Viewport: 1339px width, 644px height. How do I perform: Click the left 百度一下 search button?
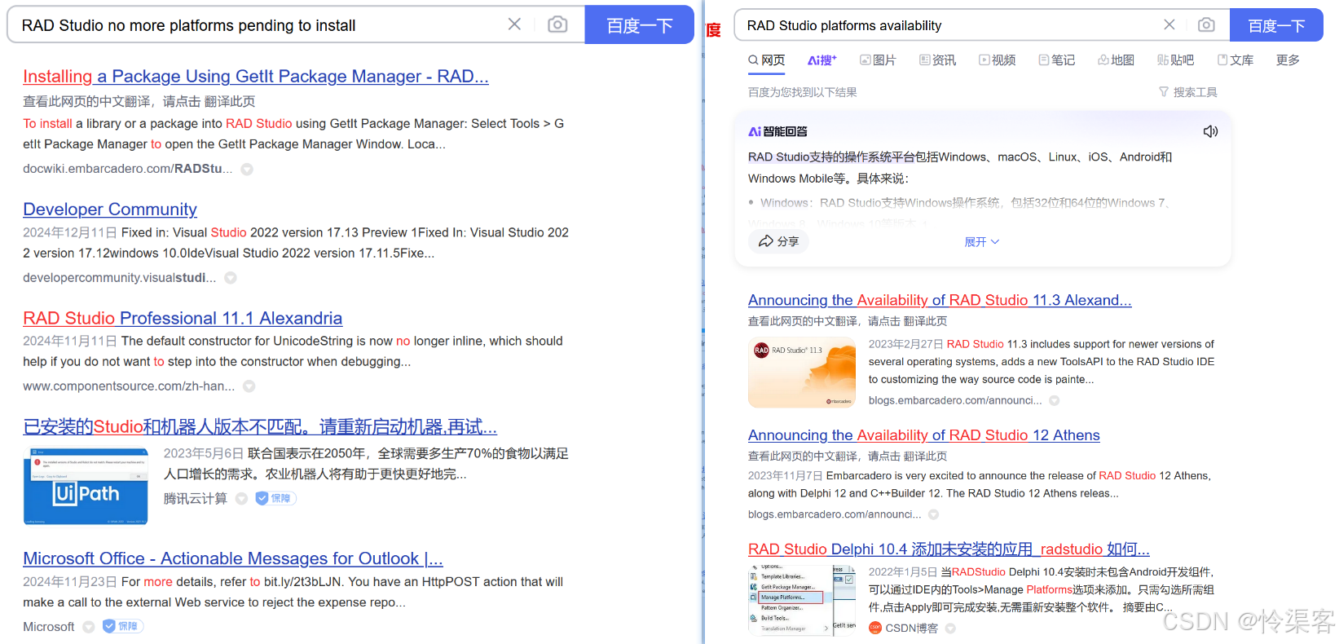click(x=640, y=24)
